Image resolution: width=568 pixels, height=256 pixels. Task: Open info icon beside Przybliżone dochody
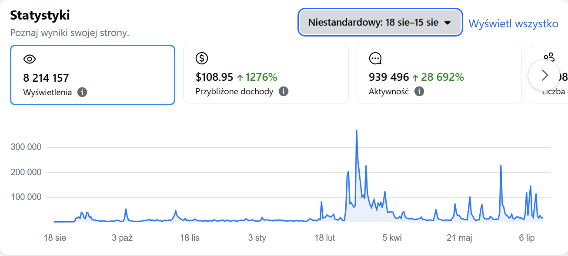[284, 91]
